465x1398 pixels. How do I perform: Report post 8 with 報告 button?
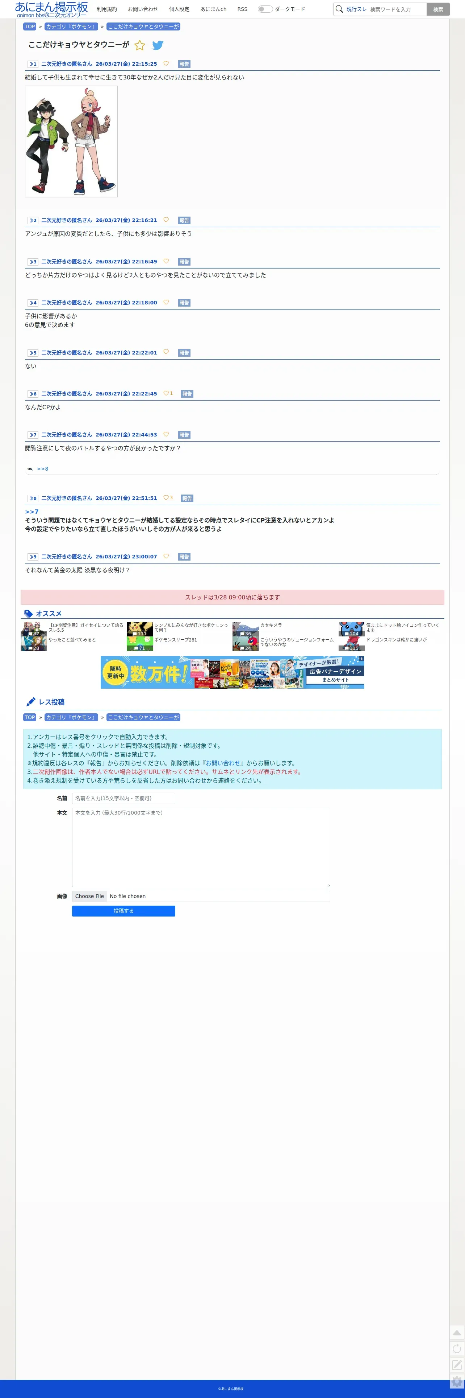[x=187, y=498]
